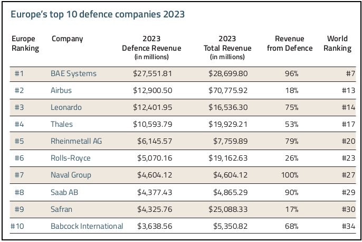
Task: Click the Safran company name
Action: 61,209
